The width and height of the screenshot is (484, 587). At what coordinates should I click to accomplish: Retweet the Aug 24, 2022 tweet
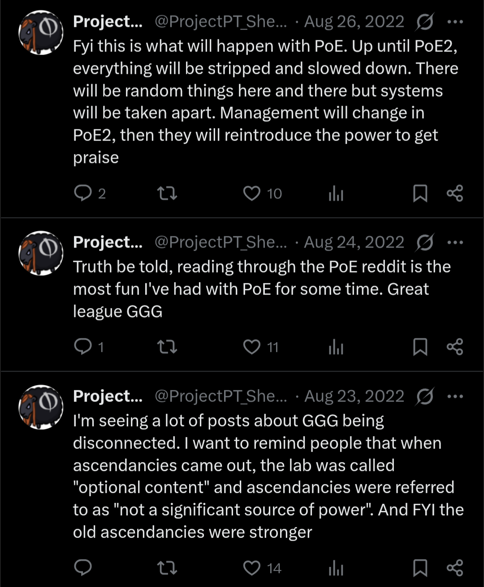168,347
